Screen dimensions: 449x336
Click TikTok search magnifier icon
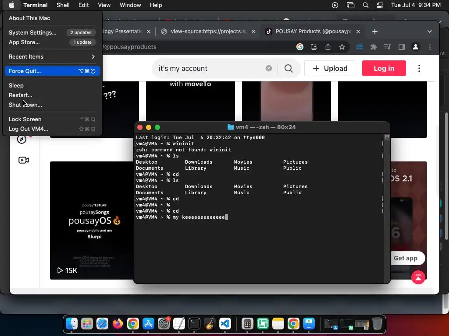click(289, 68)
